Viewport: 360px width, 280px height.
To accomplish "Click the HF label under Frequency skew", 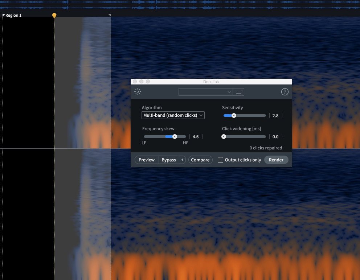I will (185, 143).
